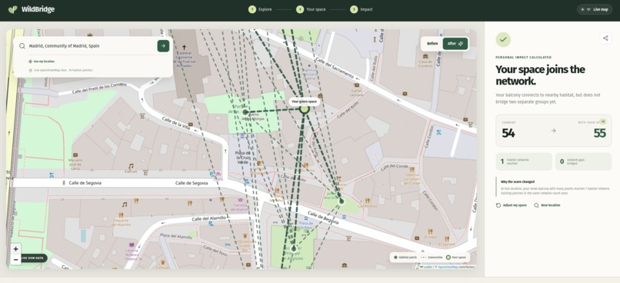Viewport: 620px width, 283px height.
Task: Click the Live OSM data badge
Action: point(32,258)
